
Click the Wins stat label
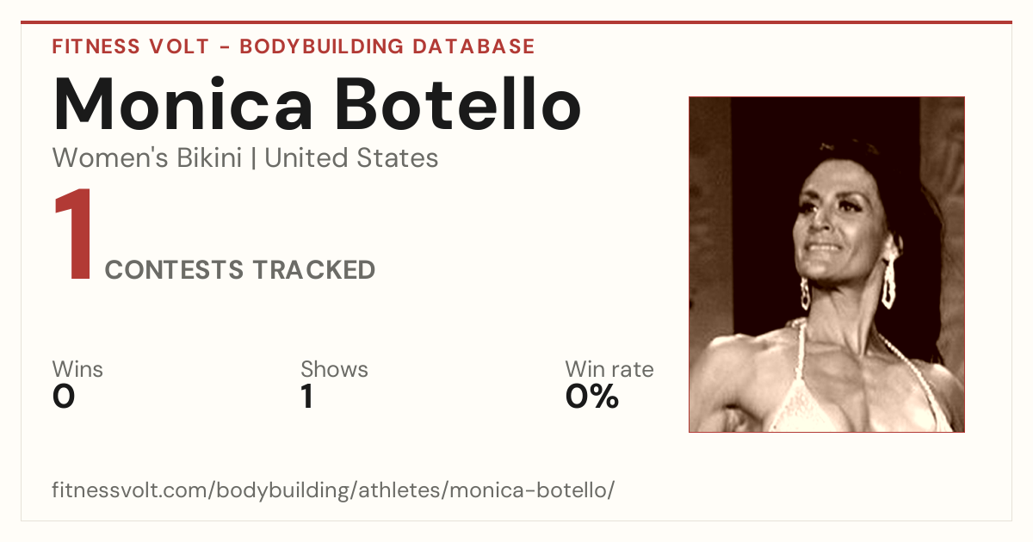pos(77,370)
